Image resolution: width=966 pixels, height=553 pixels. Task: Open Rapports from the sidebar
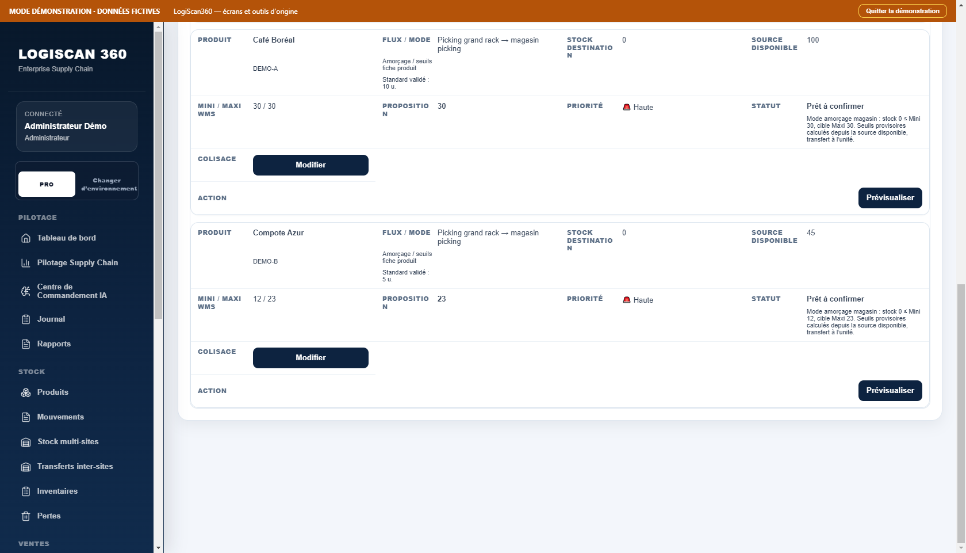[x=54, y=344]
